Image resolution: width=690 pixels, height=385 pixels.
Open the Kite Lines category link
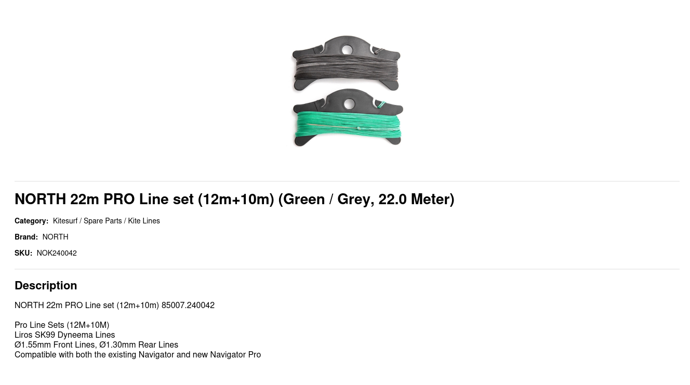click(x=144, y=221)
